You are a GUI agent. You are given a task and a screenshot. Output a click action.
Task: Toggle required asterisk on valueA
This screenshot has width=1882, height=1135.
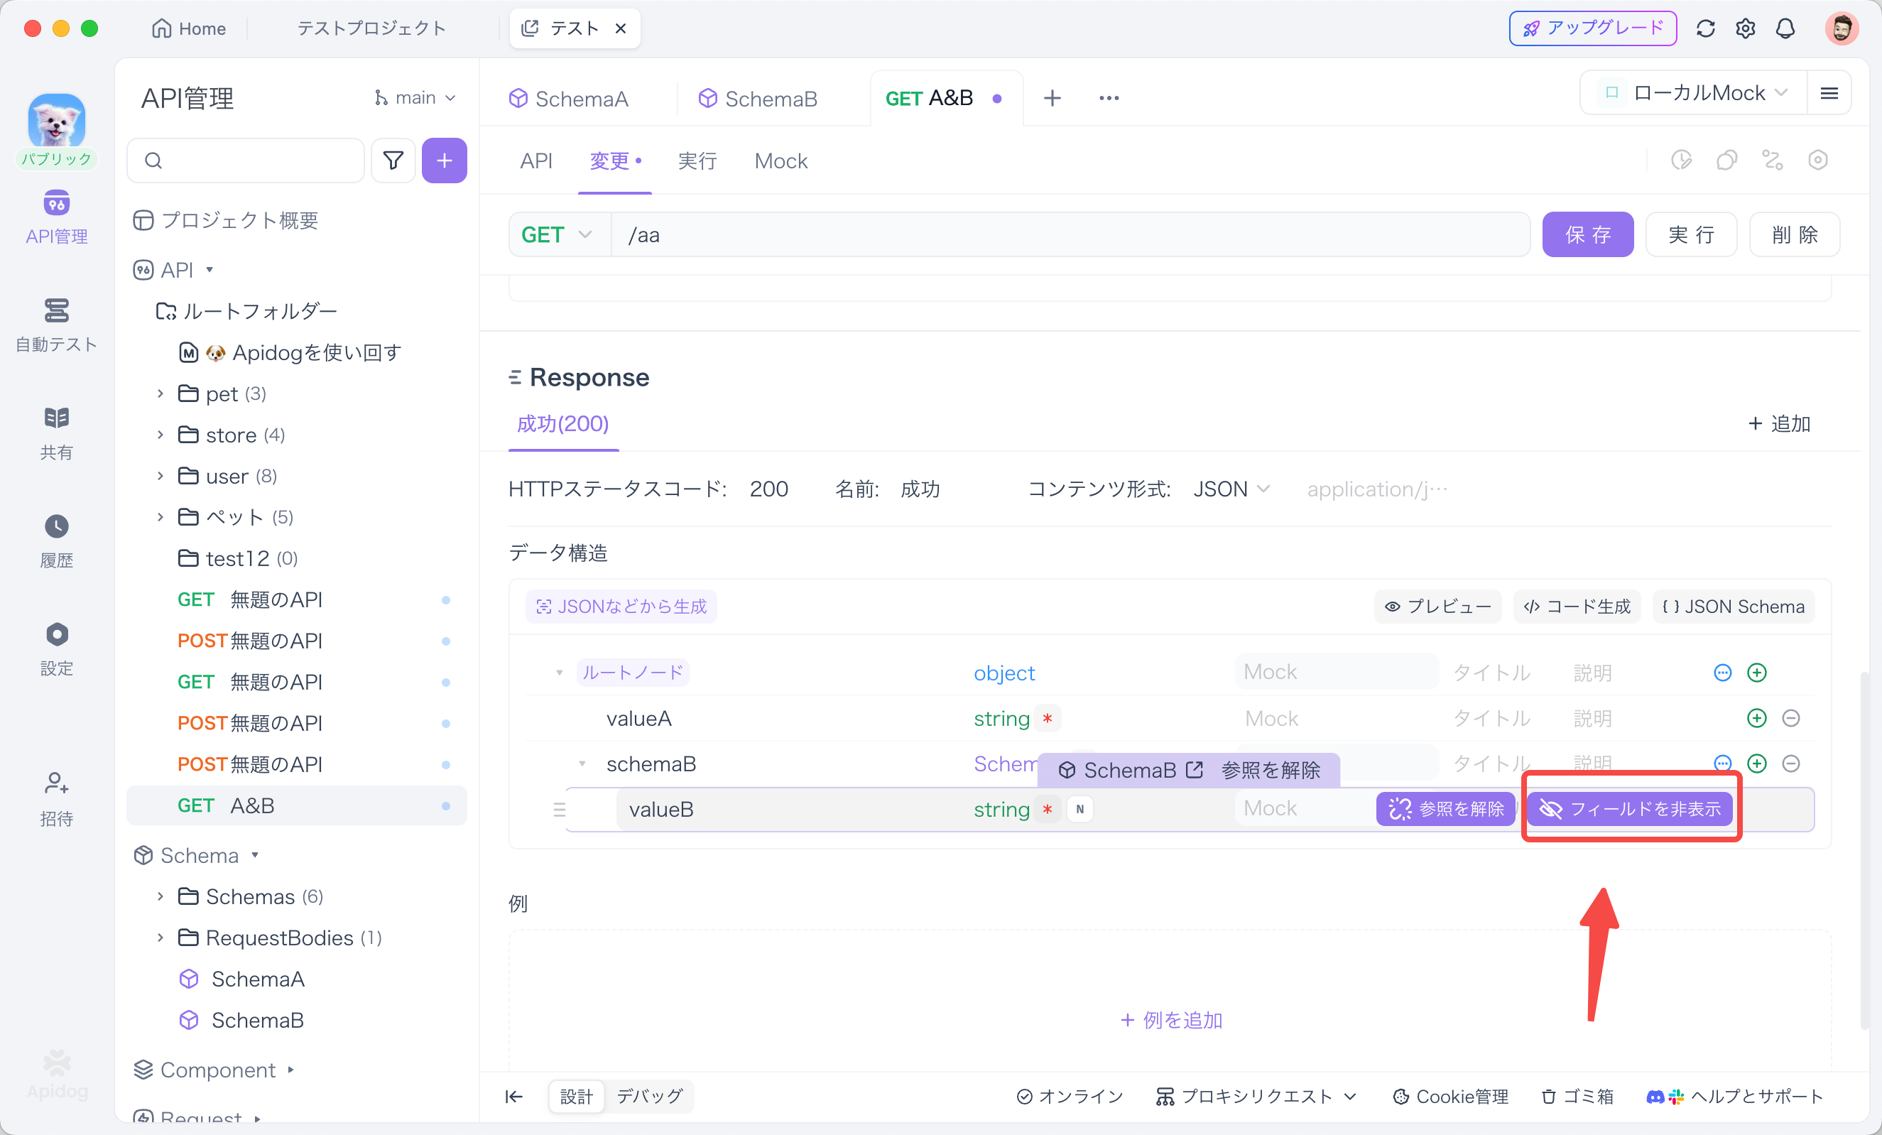[1047, 719]
